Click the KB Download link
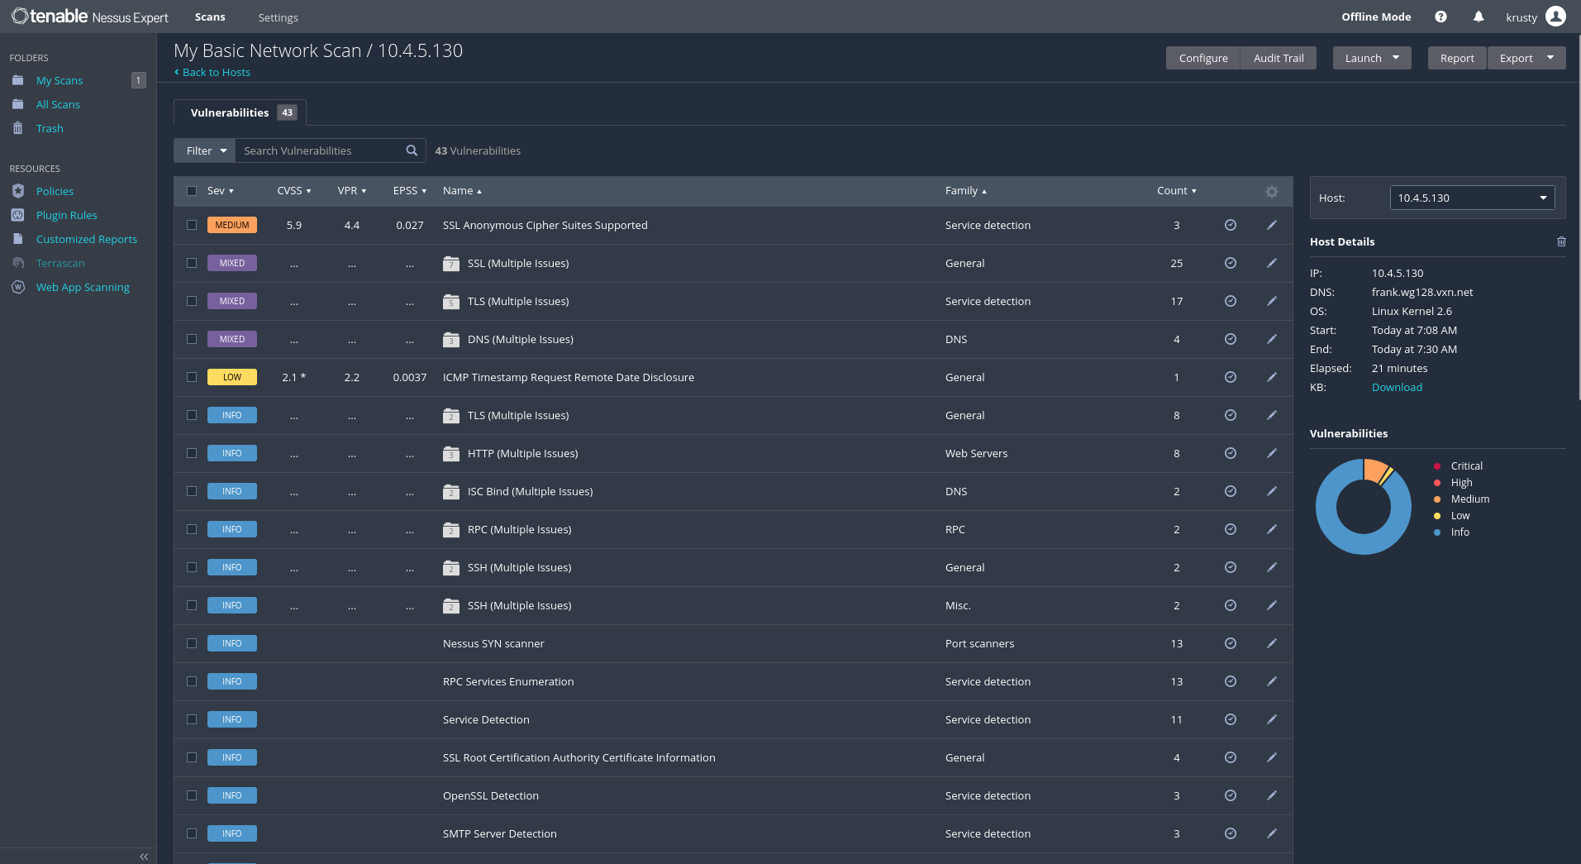 pos(1397,387)
